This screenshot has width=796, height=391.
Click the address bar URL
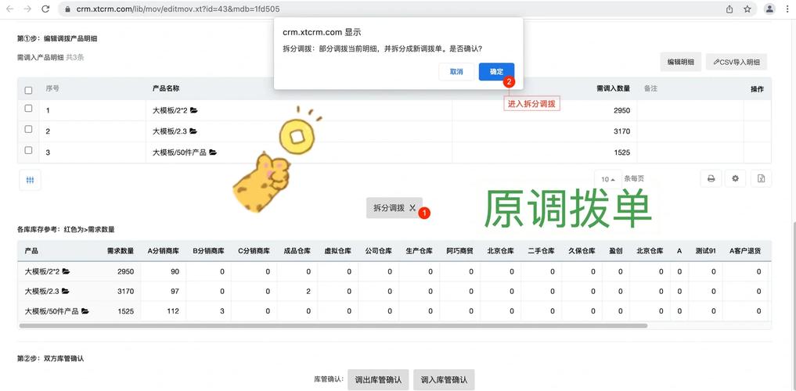click(x=178, y=9)
